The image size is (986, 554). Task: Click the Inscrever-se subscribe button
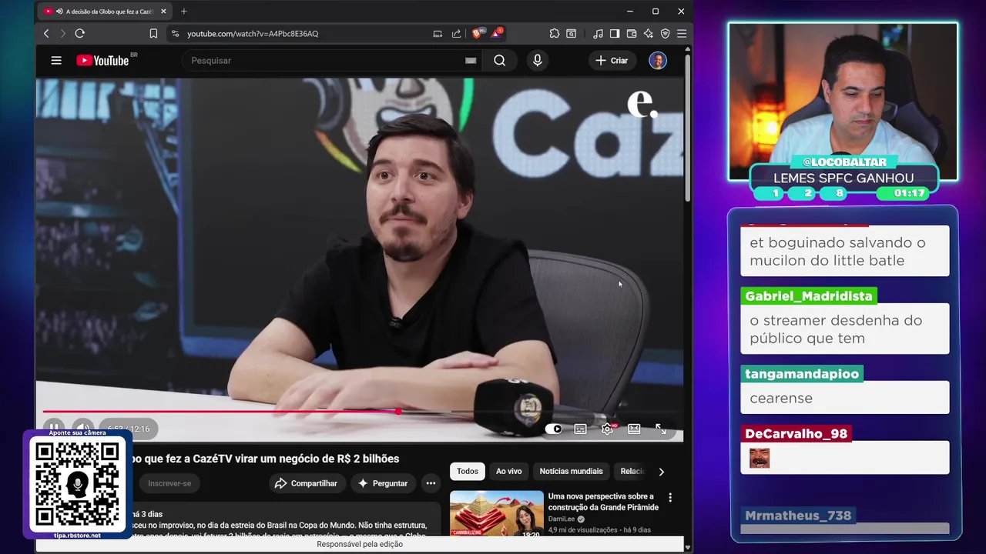[169, 483]
